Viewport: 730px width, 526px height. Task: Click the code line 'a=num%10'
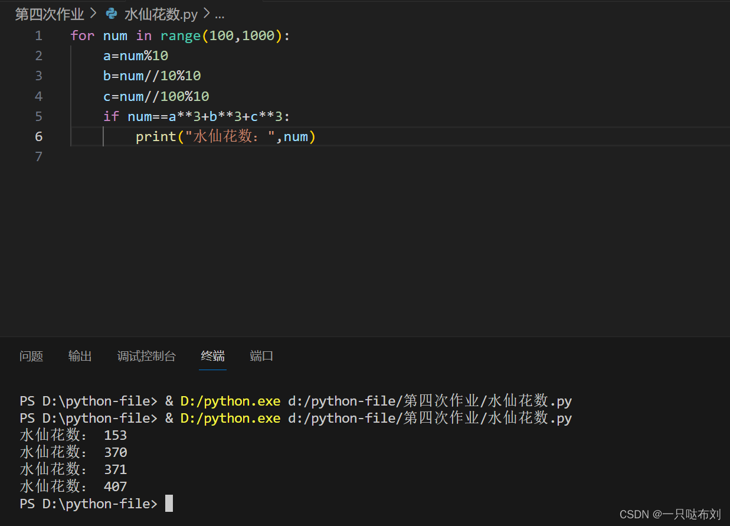(x=136, y=55)
